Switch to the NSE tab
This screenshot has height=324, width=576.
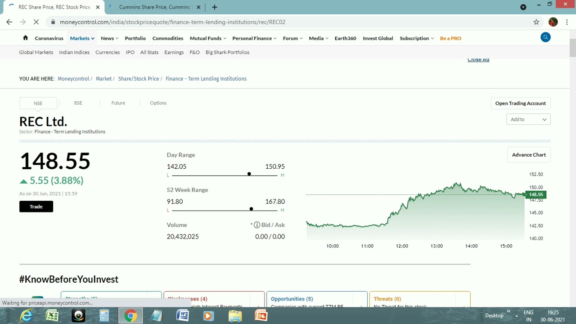38,103
